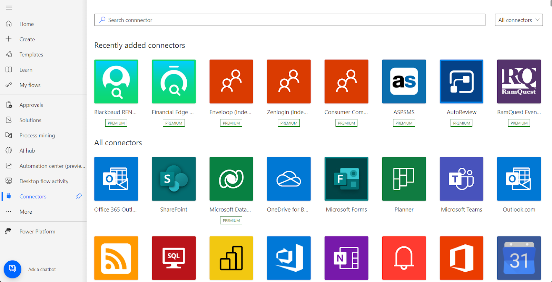The width and height of the screenshot is (552, 282).
Task: Open the Create page
Action: 43,39
